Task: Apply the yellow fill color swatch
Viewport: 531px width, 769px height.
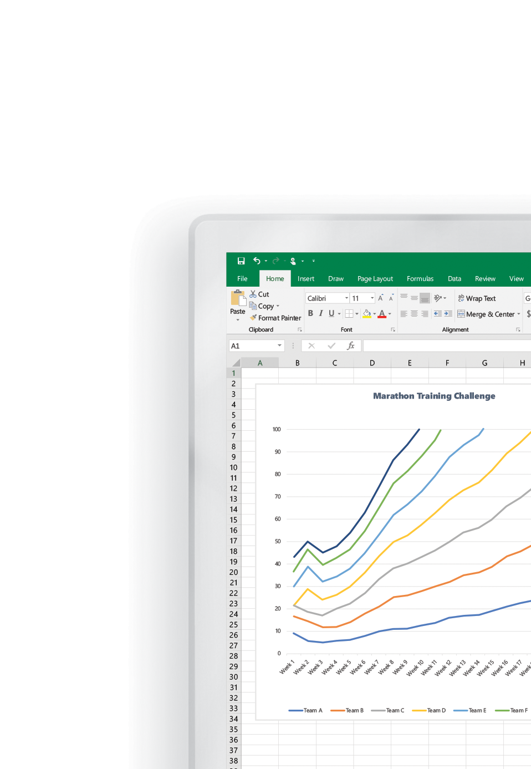Action: pyautogui.click(x=366, y=314)
